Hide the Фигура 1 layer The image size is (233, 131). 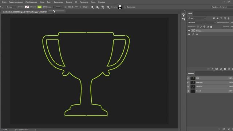(x=189, y=31)
